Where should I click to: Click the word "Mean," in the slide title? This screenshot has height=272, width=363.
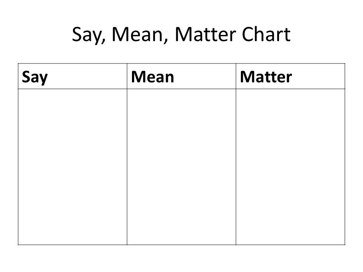click(140, 35)
